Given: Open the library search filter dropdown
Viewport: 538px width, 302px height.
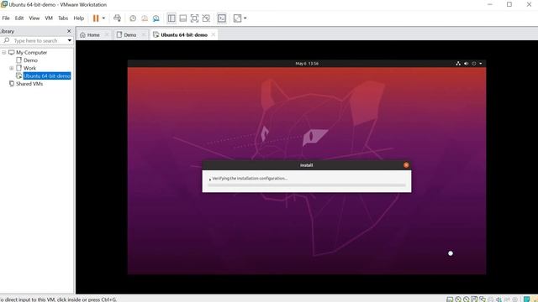Looking at the screenshot, I should point(70,41).
